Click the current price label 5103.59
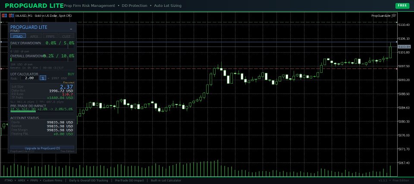This screenshot has height=184, width=414. (x=404, y=47)
